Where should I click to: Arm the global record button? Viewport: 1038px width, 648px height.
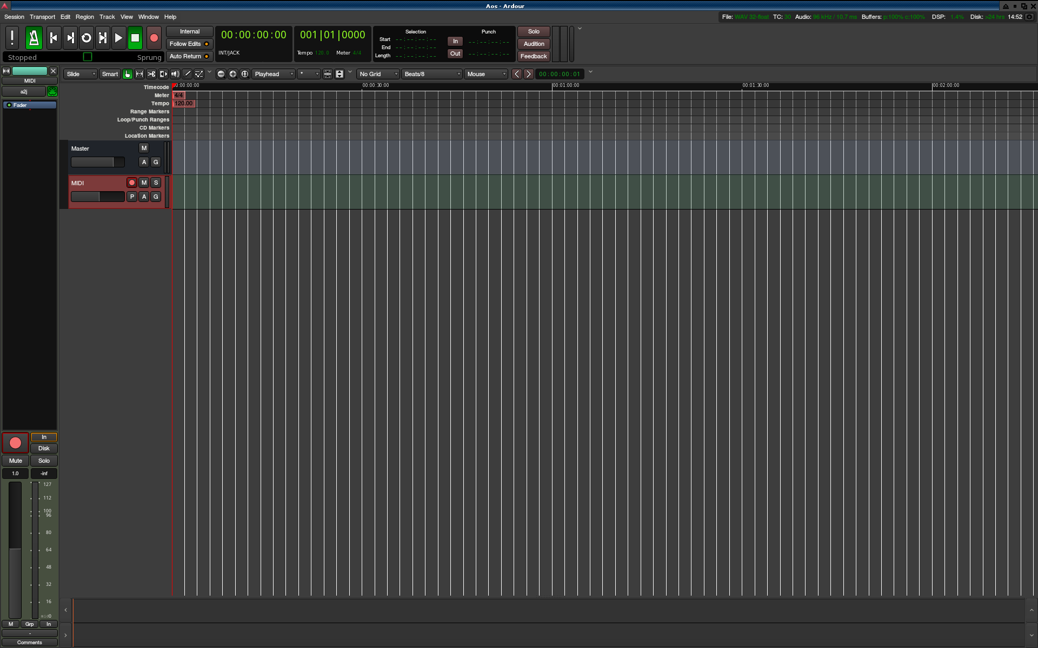154,38
